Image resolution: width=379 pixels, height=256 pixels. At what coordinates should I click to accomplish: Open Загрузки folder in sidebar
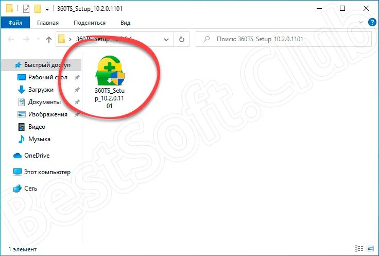point(41,90)
